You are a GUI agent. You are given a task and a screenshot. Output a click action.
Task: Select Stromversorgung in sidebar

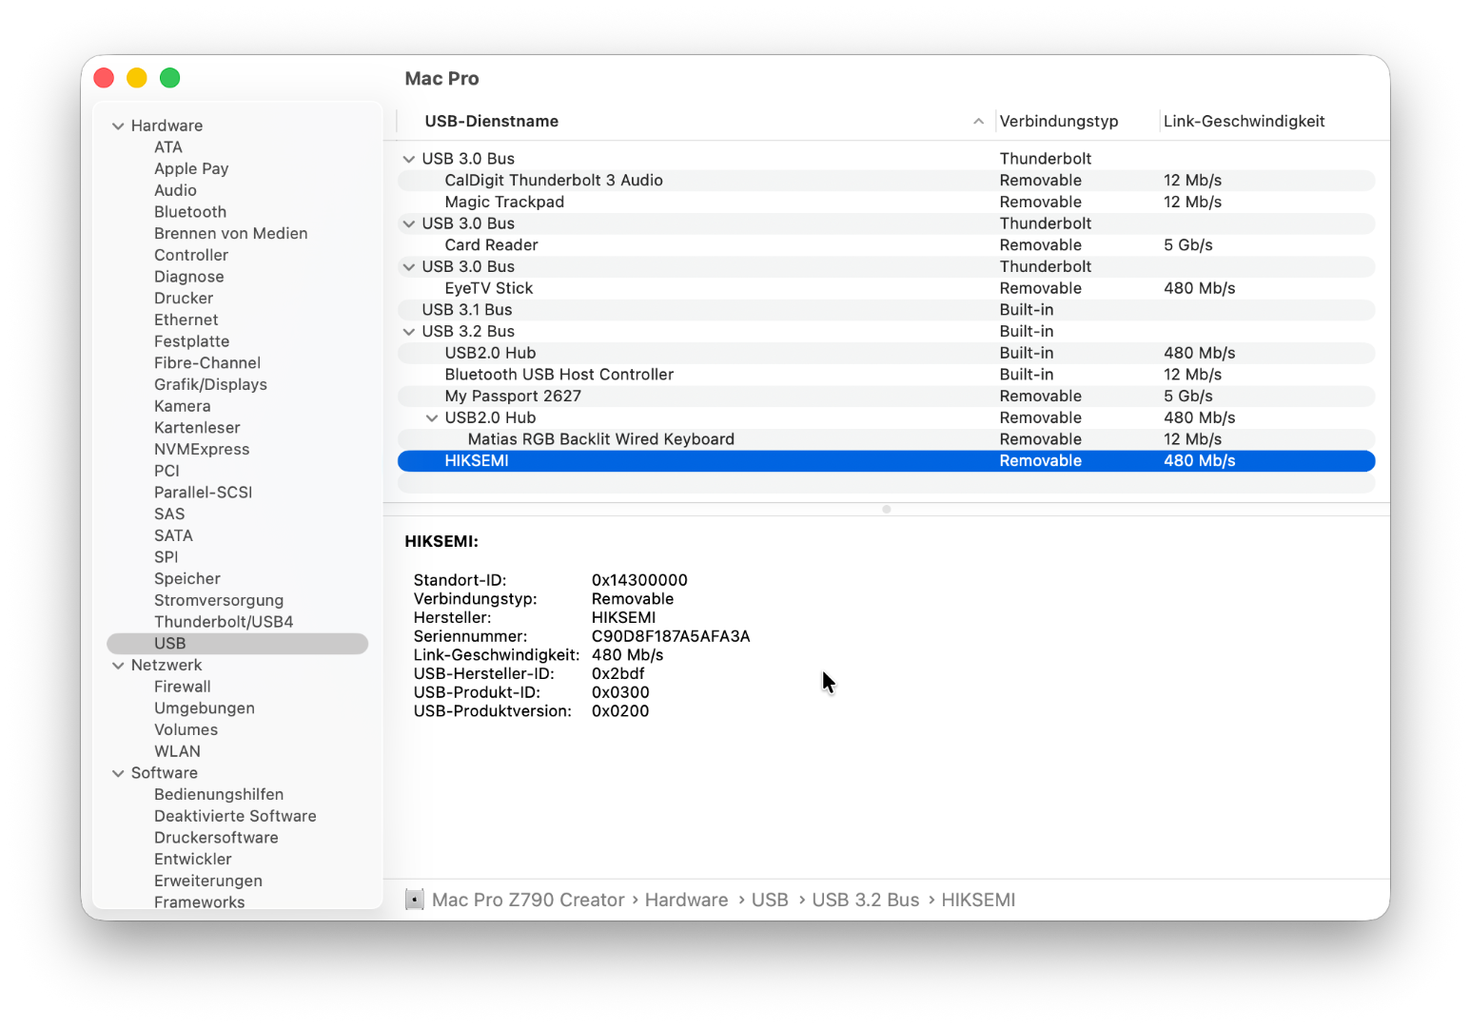point(219,601)
